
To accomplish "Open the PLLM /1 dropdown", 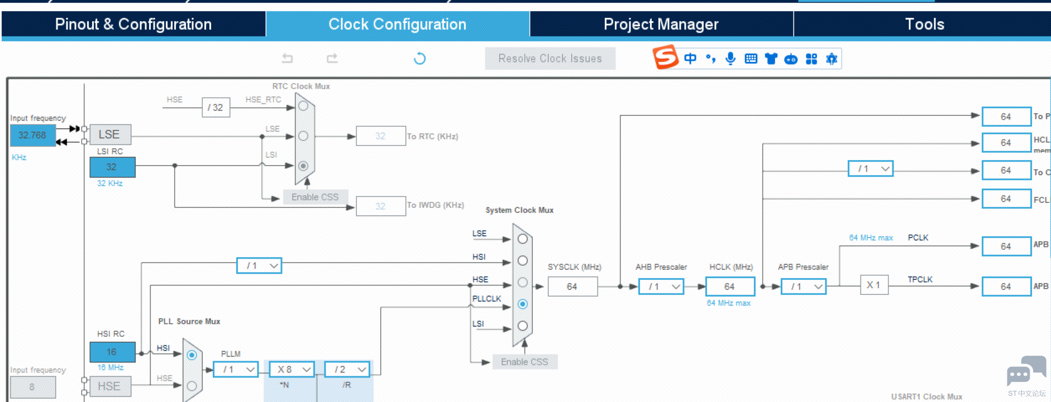I will point(236,369).
